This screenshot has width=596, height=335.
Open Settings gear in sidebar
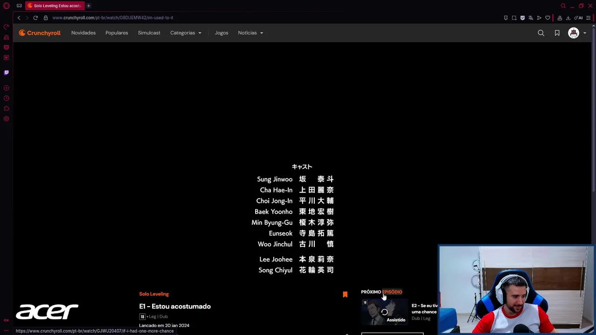7,119
